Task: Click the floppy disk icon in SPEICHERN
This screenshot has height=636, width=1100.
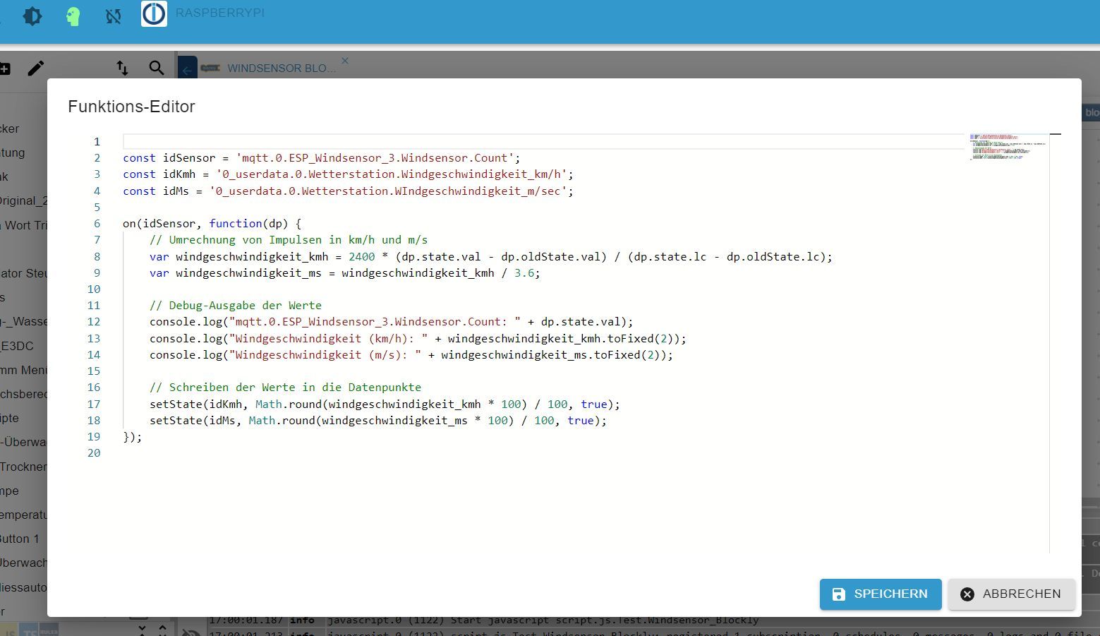Action: [838, 594]
